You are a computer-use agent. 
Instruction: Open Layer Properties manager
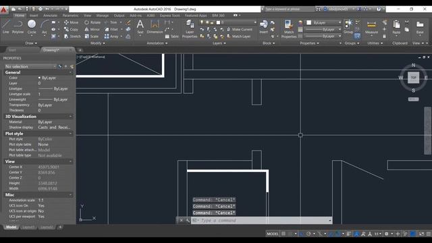190,28
